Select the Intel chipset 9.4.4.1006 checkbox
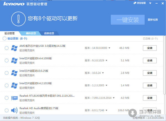The height and width of the screenshot is (121, 166). point(7,60)
